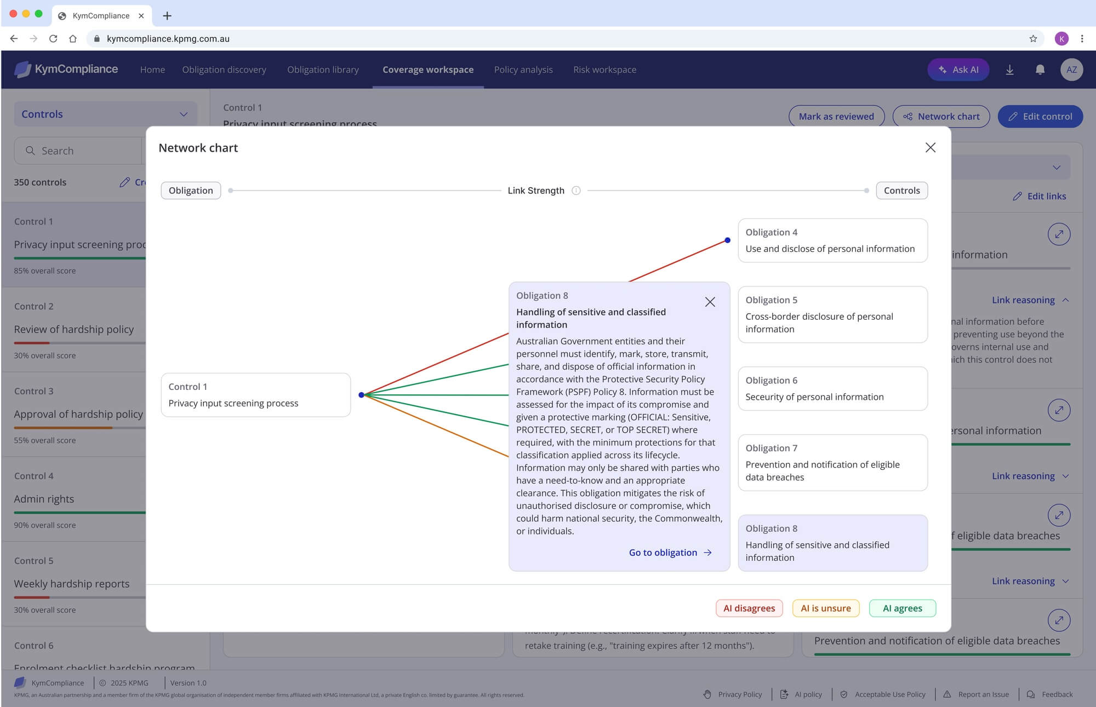Image resolution: width=1096 pixels, height=707 pixels.
Task: Click the expand icon above 'eligible data breaches'
Action: 1059,515
